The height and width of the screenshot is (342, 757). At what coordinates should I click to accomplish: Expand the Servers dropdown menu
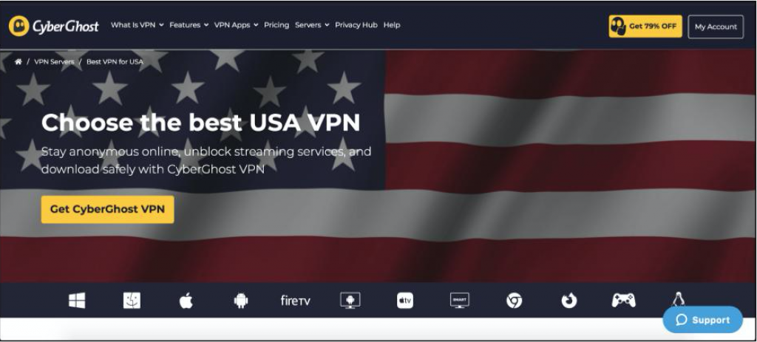(x=312, y=25)
